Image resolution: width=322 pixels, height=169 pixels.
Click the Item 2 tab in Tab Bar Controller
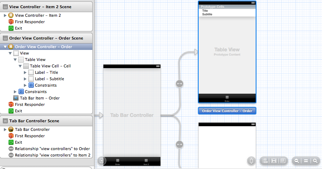click(x=146, y=162)
